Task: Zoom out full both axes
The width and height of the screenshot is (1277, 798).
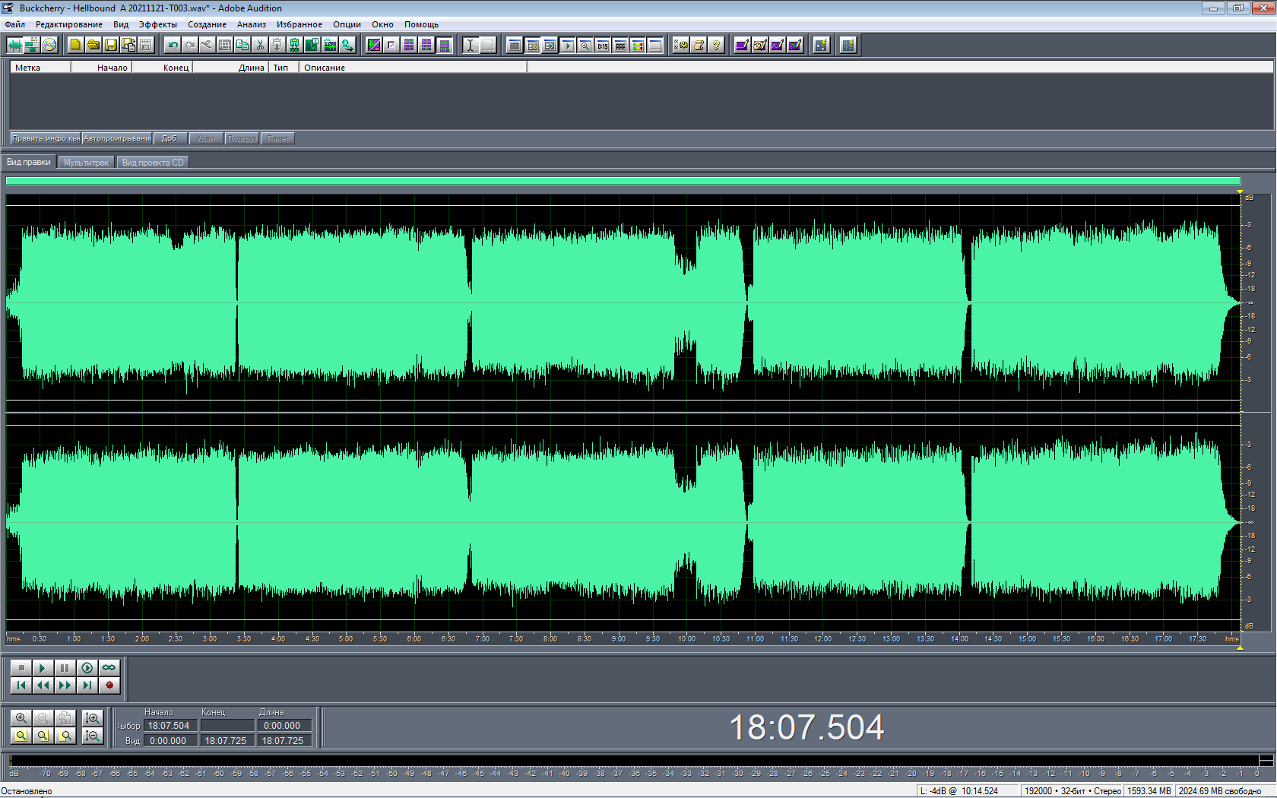Action: pyautogui.click(x=65, y=717)
